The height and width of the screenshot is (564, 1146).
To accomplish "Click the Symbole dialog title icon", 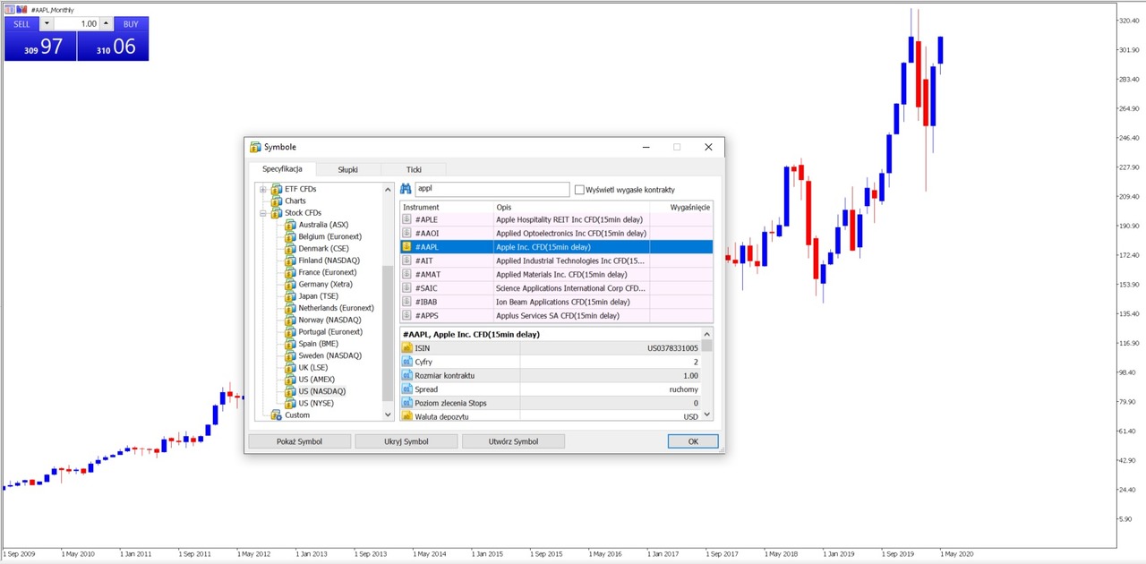I will pos(255,147).
